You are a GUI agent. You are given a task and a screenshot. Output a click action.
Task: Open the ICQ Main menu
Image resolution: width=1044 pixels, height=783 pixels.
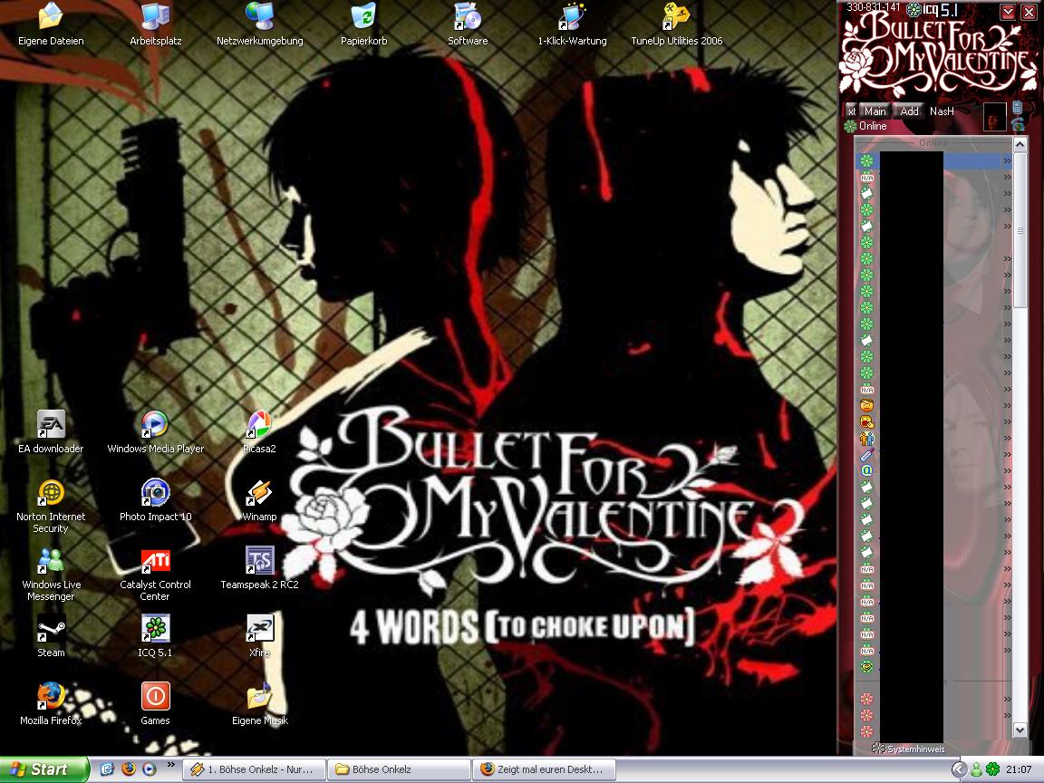click(875, 111)
